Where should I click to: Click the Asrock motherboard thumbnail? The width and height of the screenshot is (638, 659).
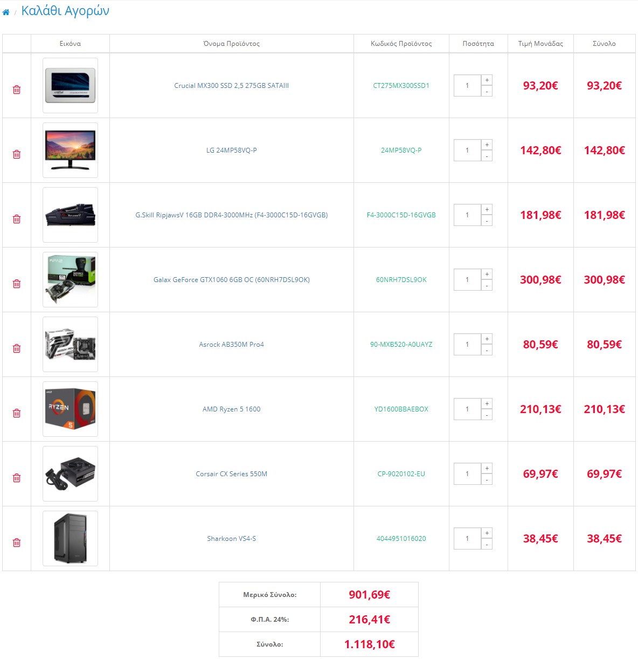(x=71, y=345)
